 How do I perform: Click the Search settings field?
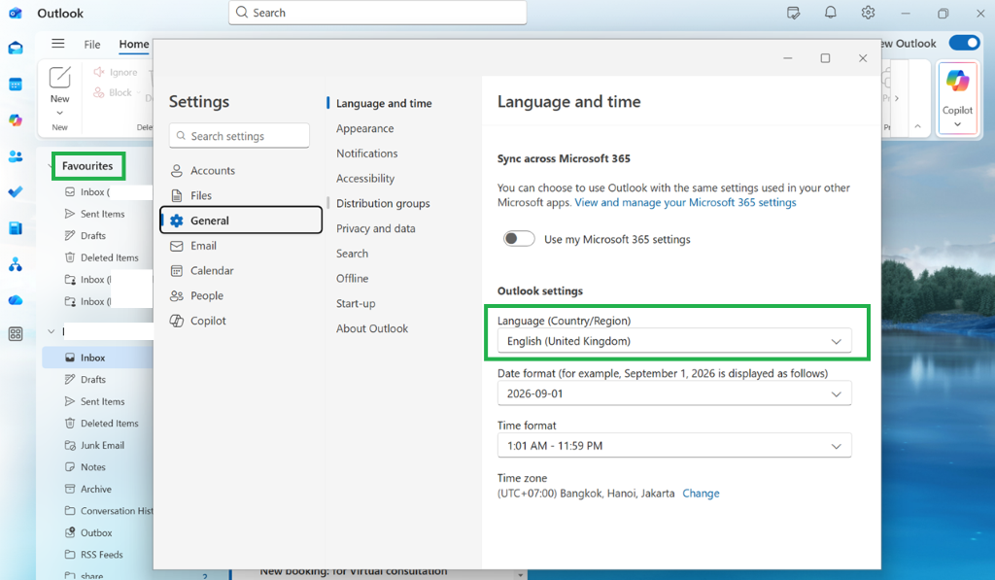click(x=239, y=136)
